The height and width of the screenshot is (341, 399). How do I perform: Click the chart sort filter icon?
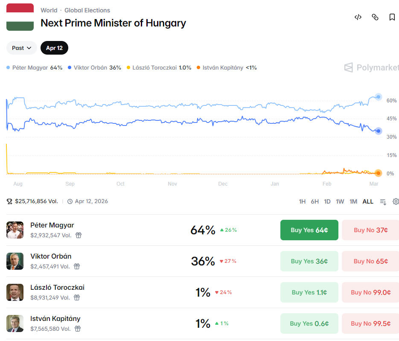[x=383, y=201]
